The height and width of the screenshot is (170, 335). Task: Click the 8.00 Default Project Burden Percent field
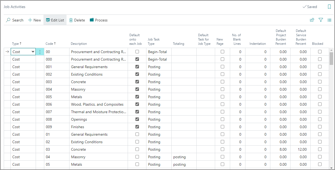280,149
